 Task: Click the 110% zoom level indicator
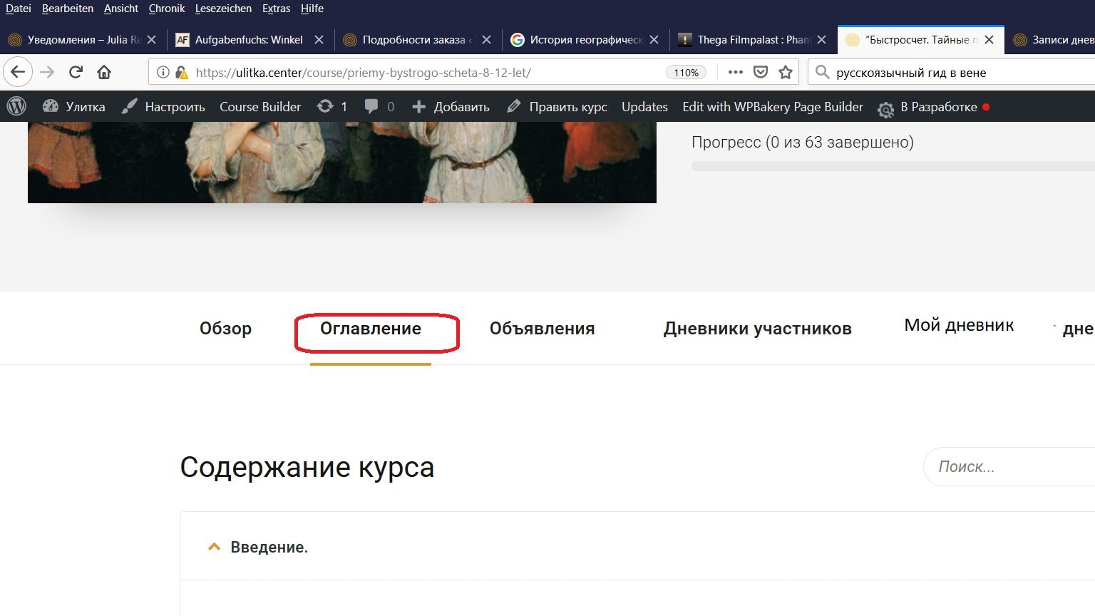point(686,73)
